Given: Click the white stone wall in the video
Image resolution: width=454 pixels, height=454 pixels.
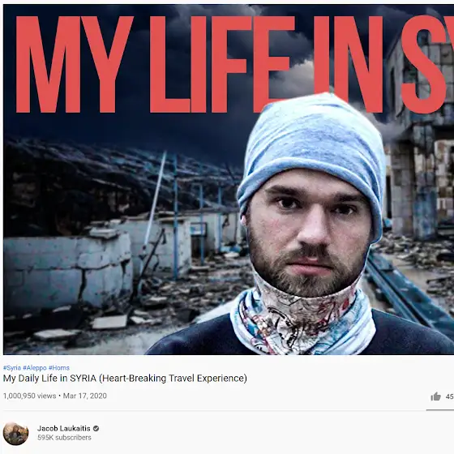Looking at the screenshot, I should (68, 269).
